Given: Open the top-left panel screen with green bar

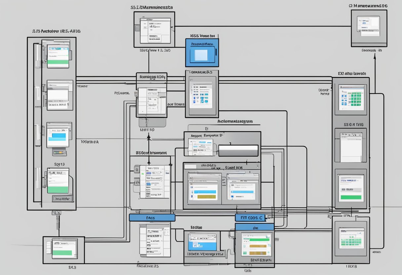Looking at the screenshot, I should click(x=58, y=54).
